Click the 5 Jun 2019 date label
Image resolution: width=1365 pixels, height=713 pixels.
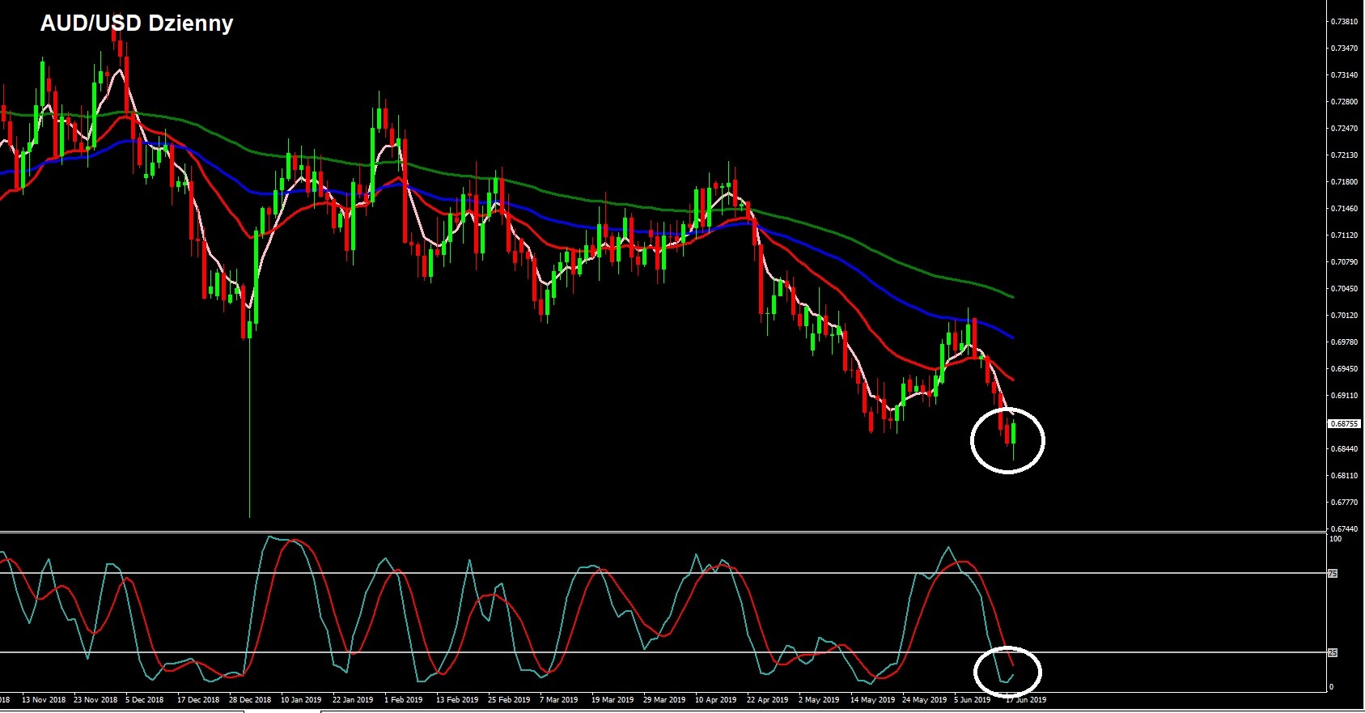972,699
